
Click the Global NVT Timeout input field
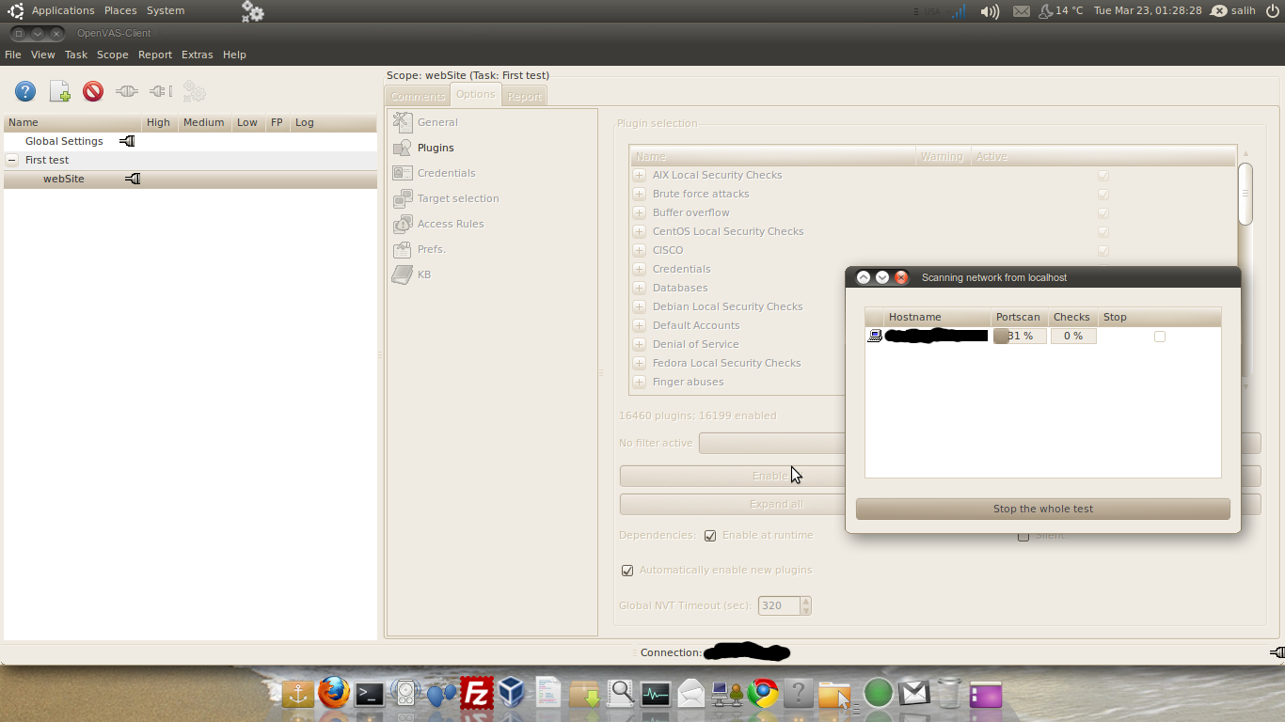[x=778, y=605]
